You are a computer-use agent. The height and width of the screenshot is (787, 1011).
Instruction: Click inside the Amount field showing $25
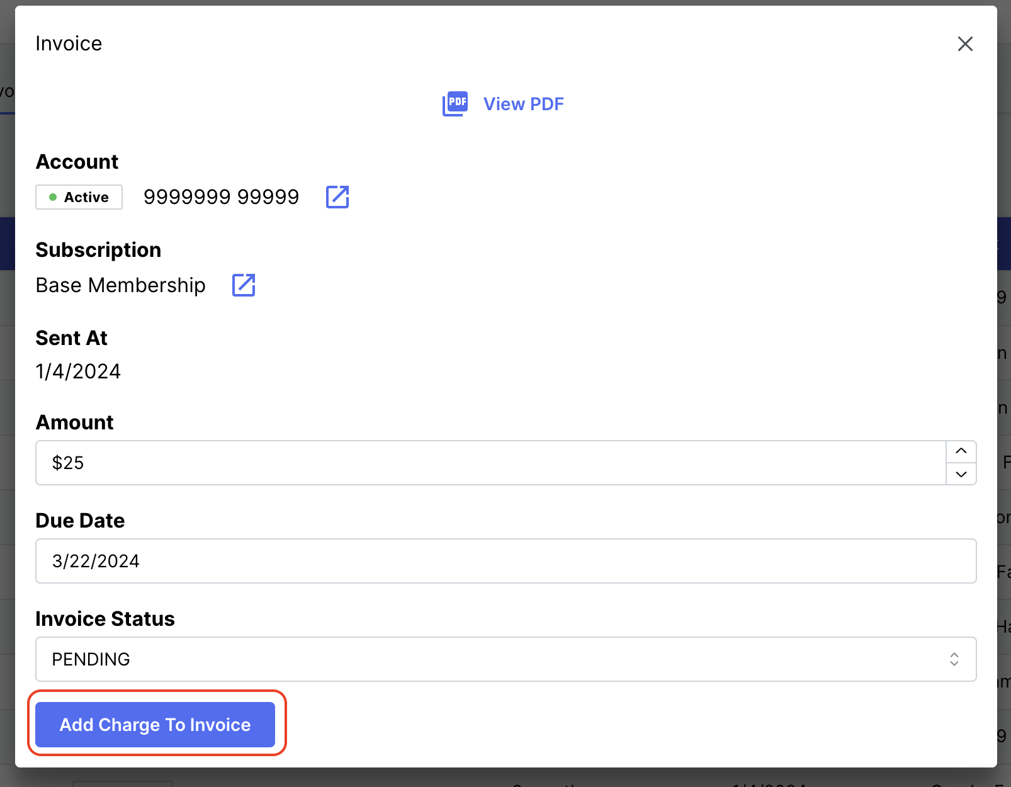tap(441, 463)
